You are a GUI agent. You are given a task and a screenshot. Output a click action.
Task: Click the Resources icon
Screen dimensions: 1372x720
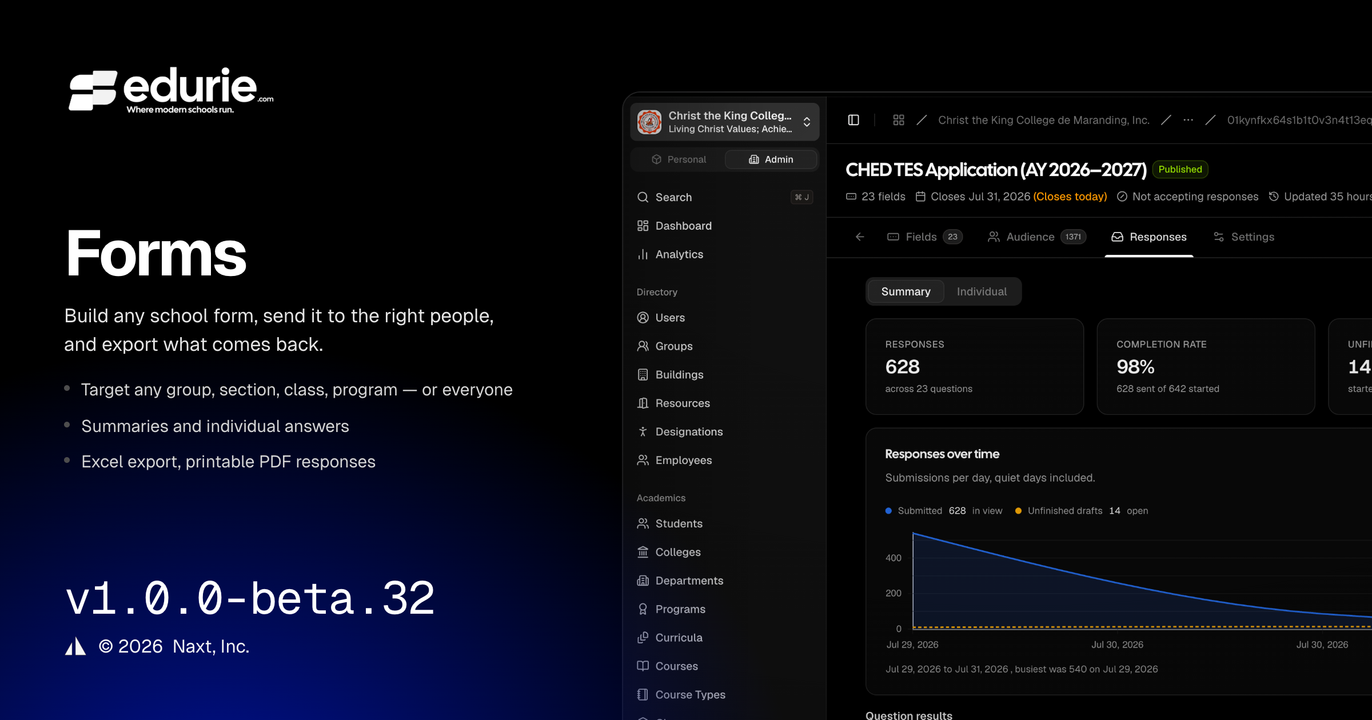[643, 403]
